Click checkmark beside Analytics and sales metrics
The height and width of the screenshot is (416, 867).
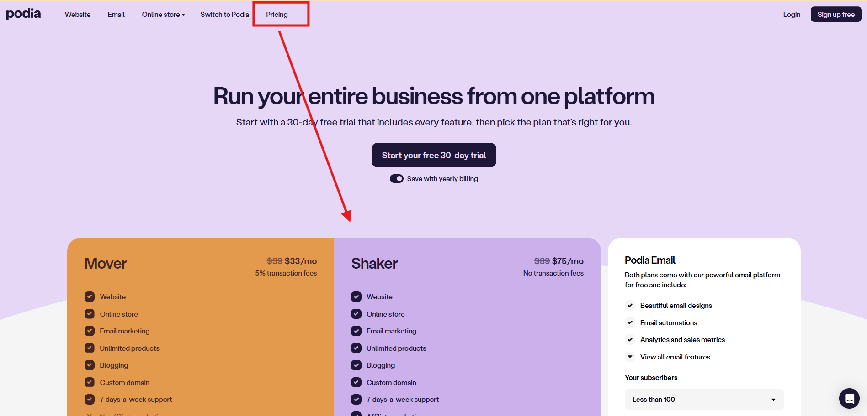[630, 340]
